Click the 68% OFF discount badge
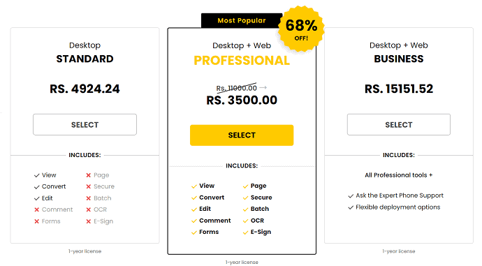This screenshot has height=266, width=482. (x=301, y=29)
